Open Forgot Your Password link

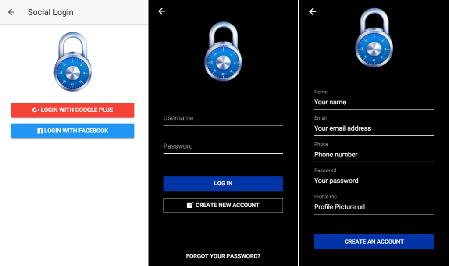223,256
